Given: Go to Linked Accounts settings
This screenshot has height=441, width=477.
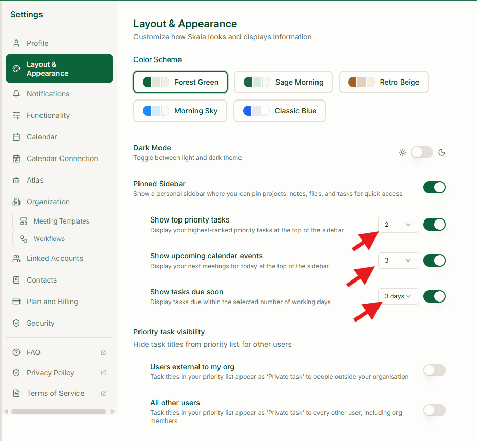Looking at the screenshot, I should point(59,258).
